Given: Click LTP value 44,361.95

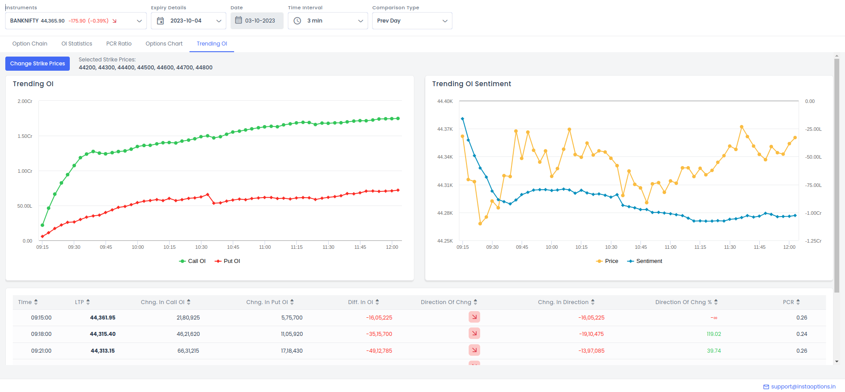Looking at the screenshot, I should coord(102,318).
